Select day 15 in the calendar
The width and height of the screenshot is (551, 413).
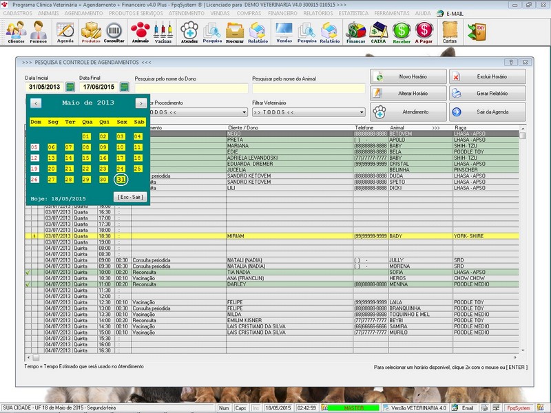pyautogui.click(x=86, y=158)
